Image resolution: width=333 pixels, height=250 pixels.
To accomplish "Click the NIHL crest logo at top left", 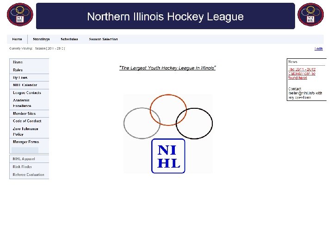I will pos(20,14).
